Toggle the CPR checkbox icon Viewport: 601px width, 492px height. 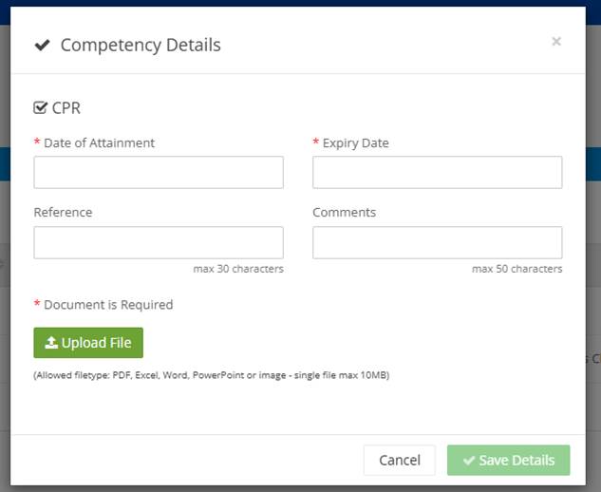(40, 107)
